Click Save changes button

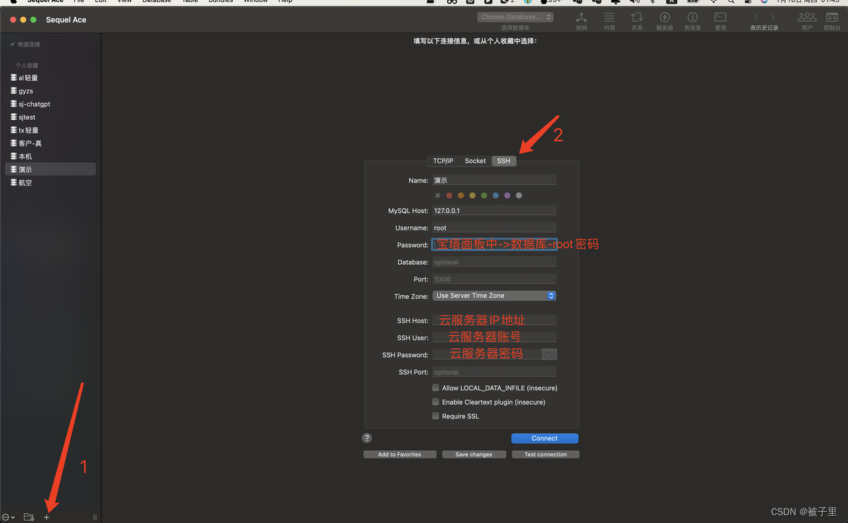pos(474,454)
